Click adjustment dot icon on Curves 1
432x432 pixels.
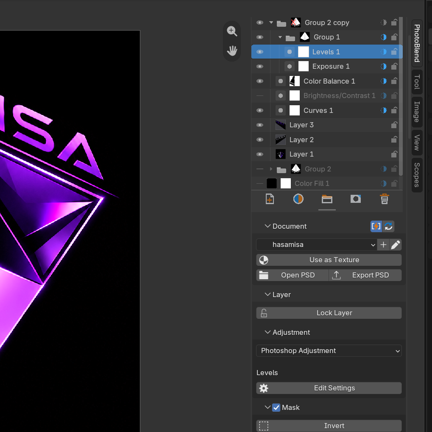click(x=281, y=110)
